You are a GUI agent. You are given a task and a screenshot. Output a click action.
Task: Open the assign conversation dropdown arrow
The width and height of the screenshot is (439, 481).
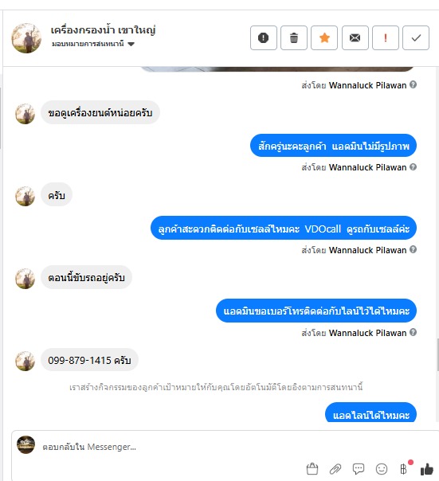coord(131,44)
